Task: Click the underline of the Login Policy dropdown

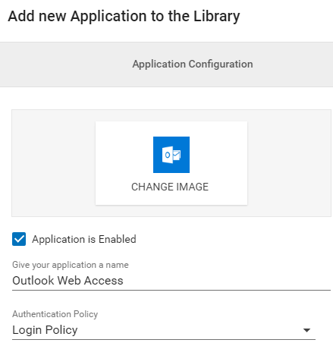Action: click(164, 339)
